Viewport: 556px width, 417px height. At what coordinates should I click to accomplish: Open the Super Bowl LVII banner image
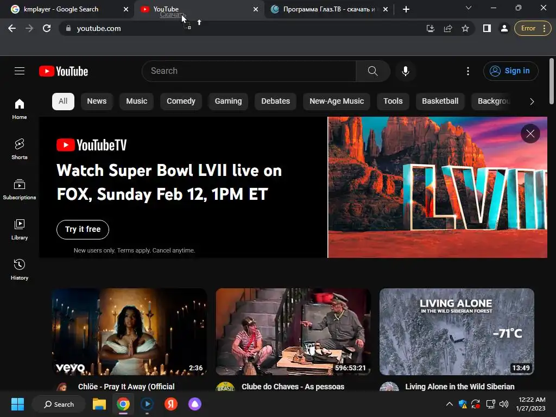click(x=438, y=187)
